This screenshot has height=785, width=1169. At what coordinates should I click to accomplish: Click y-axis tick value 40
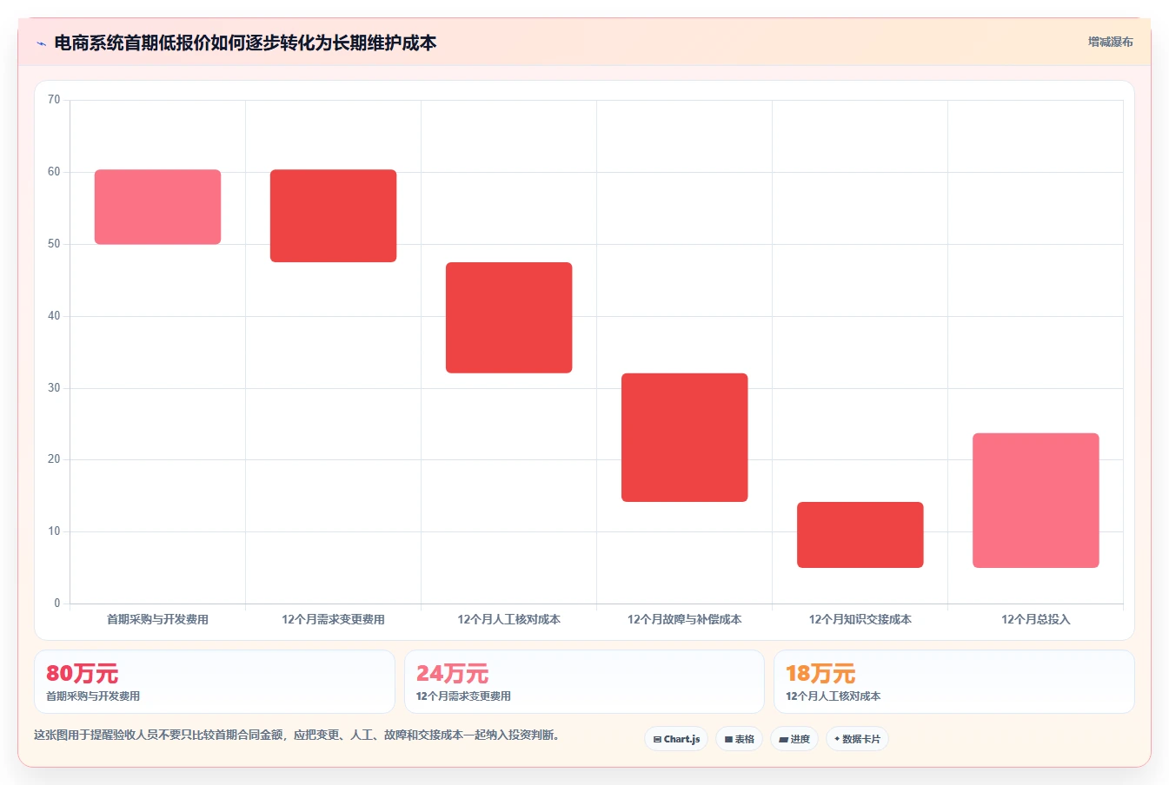point(54,316)
